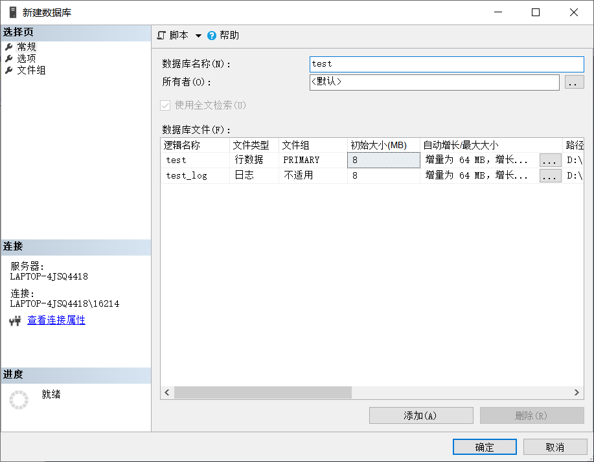This screenshot has height=462, width=594.
Task: Click the script icon in the toolbar
Action: (161, 36)
